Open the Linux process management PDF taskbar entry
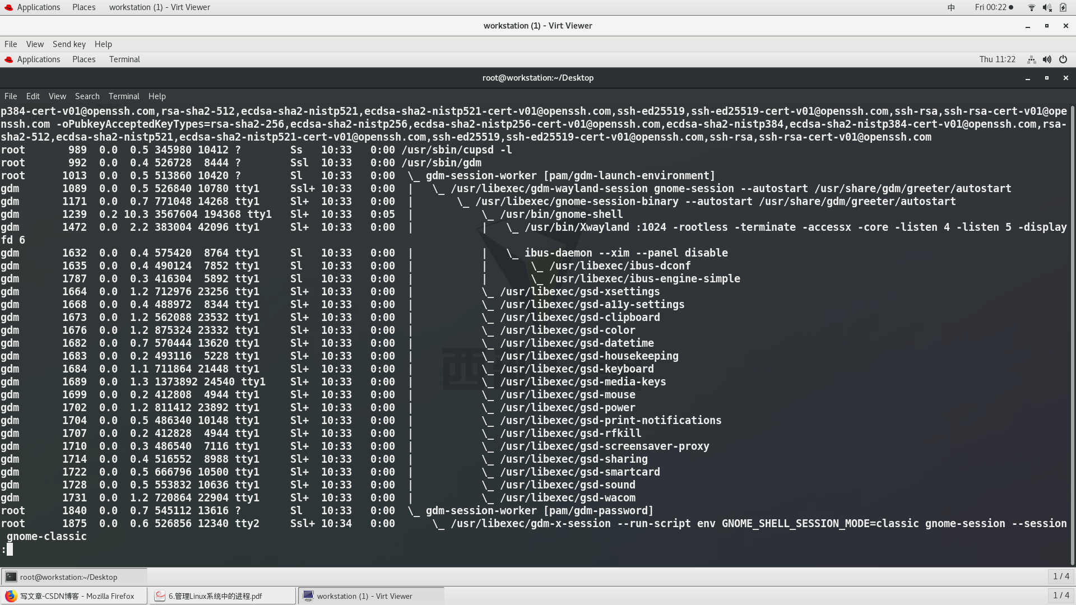Viewport: 1076px width, 605px height. point(222,596)
